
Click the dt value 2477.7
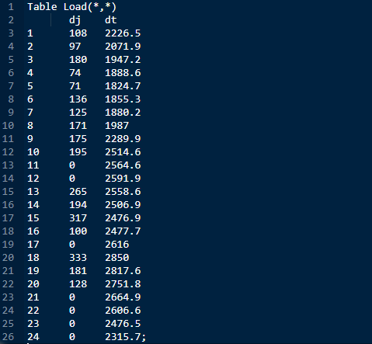point(123,231)
